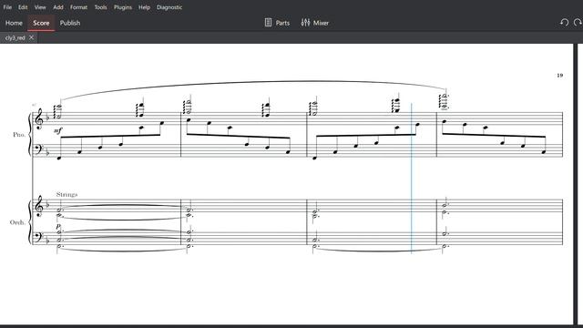Select the Score tab
Viewport: 583px width, 328px height.
tap(41, 23)
